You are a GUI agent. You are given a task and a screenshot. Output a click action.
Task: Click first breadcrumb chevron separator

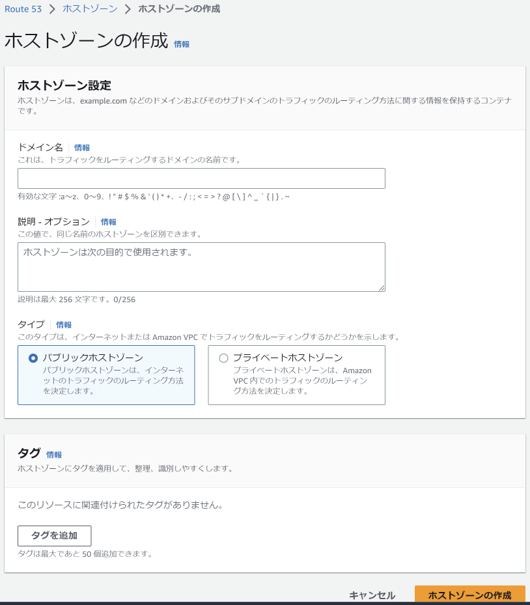(52, 9)
